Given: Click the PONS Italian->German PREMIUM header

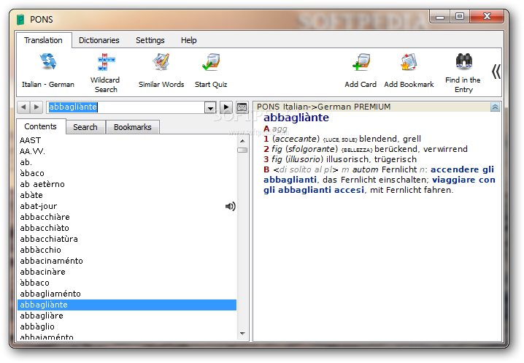Looking at the screenshot, I should (323, 107).
